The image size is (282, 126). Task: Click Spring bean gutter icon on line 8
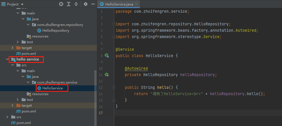[106, 56]
